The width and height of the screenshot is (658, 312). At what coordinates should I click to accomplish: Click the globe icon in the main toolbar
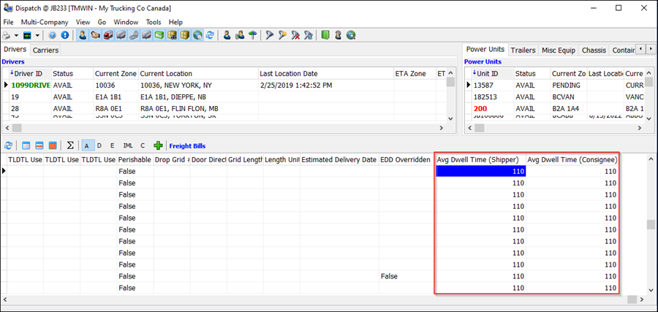(197, 35)
